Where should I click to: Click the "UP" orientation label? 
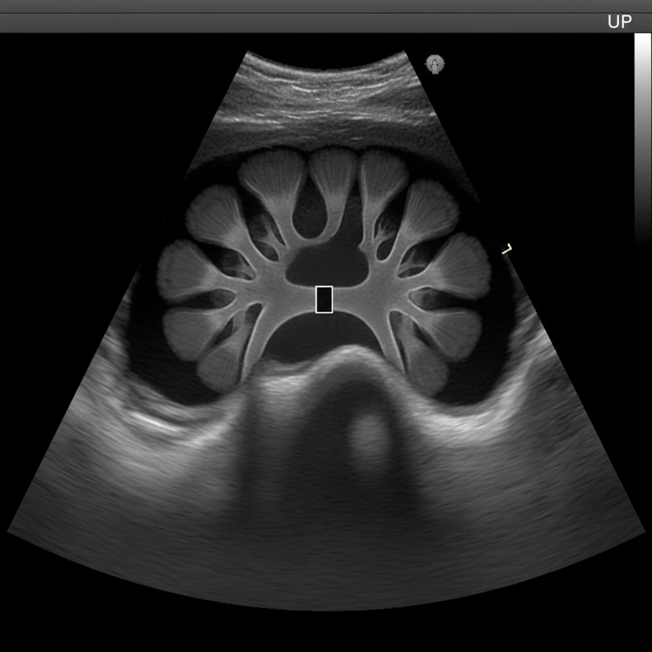click(620, 21)
